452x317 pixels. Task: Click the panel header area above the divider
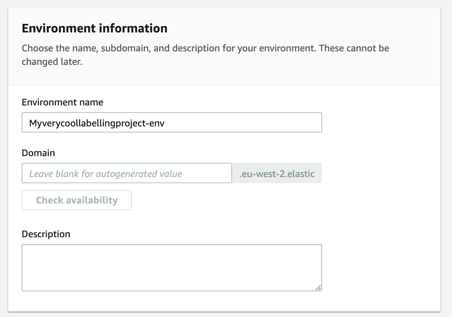(223, 44)
